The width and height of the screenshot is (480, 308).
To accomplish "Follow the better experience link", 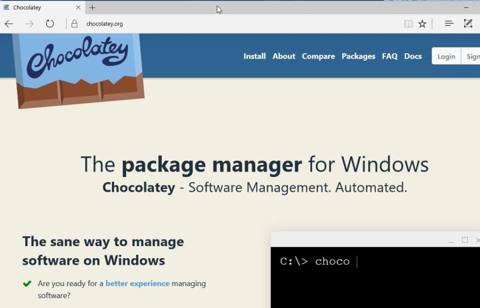I will point(137,283).
